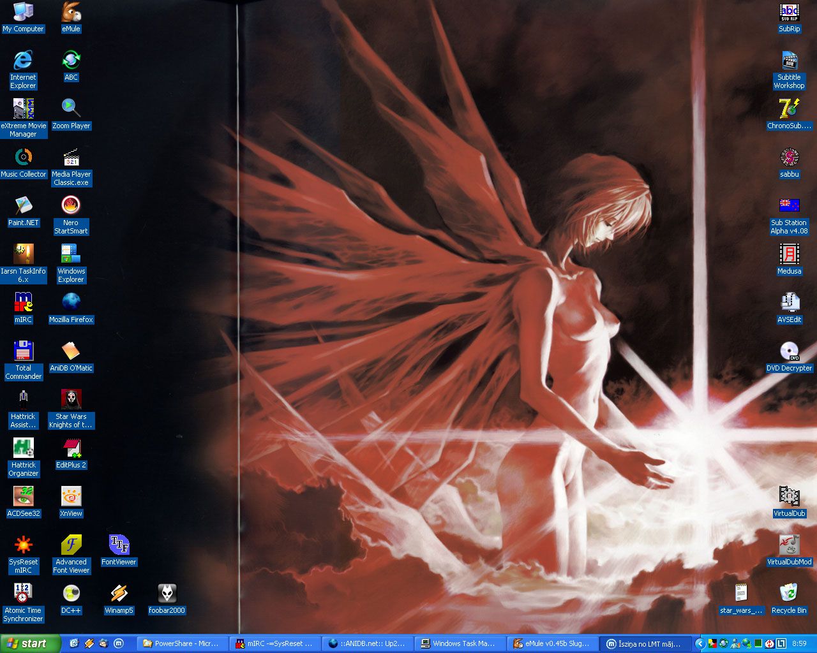Select the AniDB O'Matic icon
817x653 pixels.
coord(71,356)
